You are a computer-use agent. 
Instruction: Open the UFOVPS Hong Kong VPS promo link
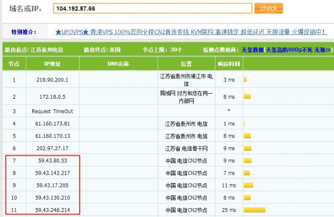coord(191,32)
